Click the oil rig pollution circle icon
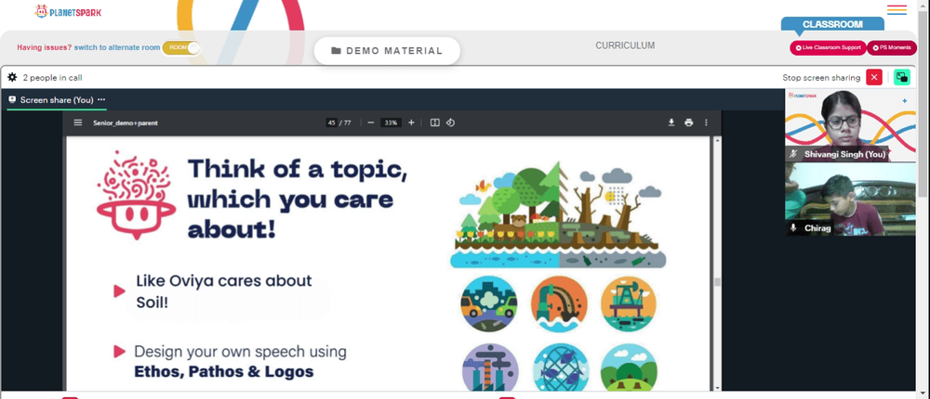Screen dimensions: 930x399 click(628, 304)
